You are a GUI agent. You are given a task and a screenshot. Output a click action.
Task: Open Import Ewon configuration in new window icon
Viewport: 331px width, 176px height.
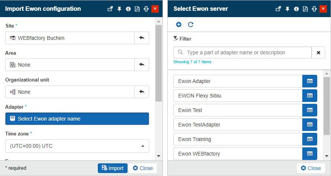(x=110, y=9)
